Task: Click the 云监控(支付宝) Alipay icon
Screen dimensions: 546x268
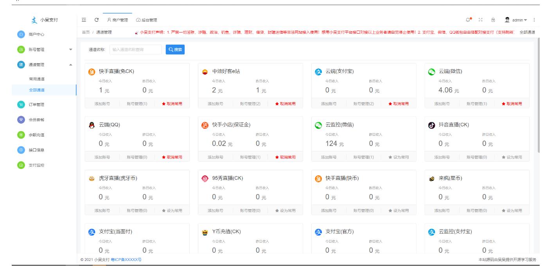Action: pyautogui.click(x=432, y=232)
